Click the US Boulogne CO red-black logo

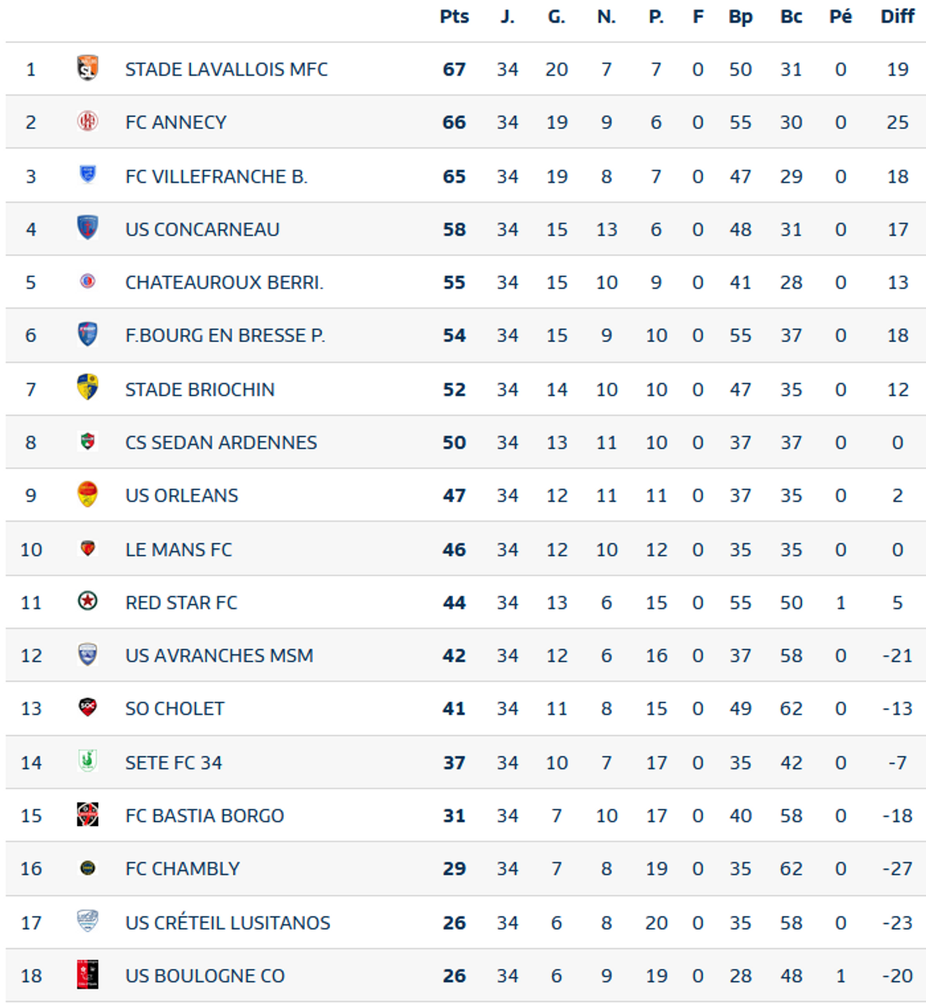tap(88, 975)
